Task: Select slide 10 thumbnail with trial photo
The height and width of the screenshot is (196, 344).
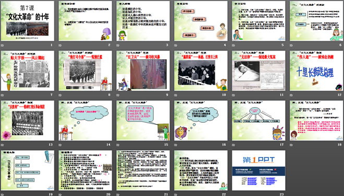Action: [x=201, y=71]
